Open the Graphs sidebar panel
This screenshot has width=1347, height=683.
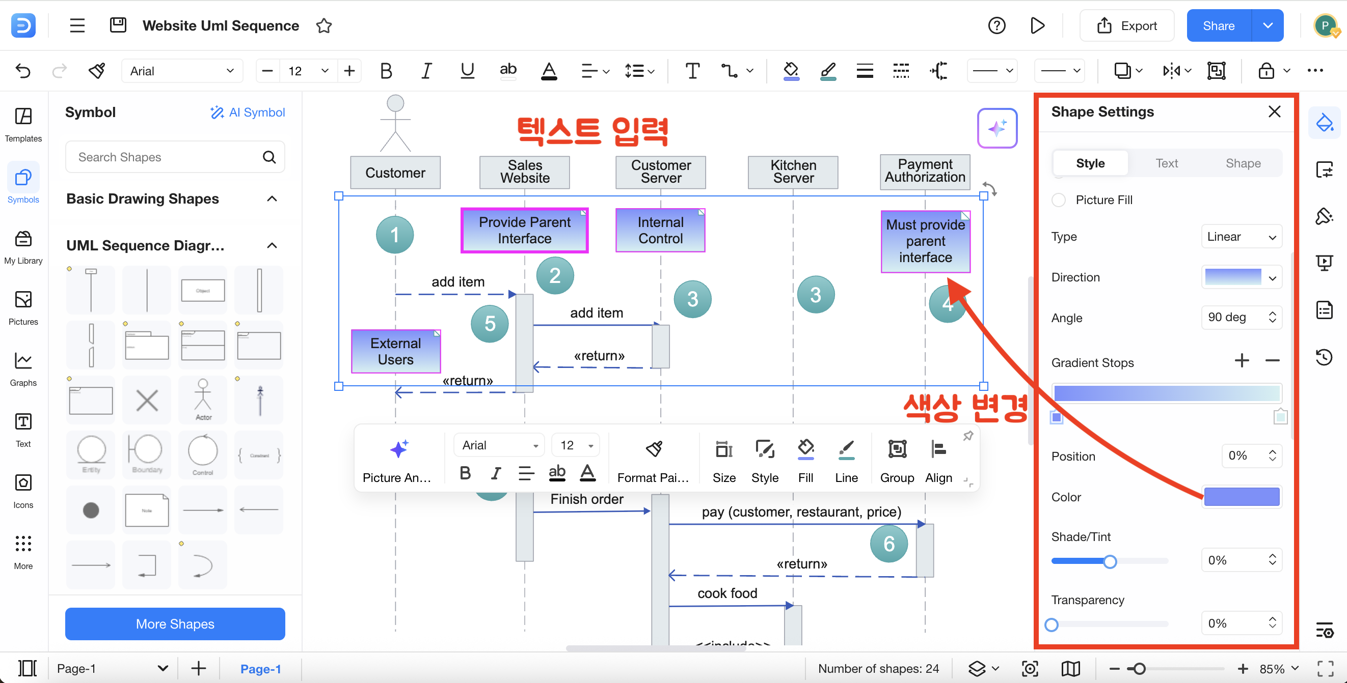[x=23, y=369]
